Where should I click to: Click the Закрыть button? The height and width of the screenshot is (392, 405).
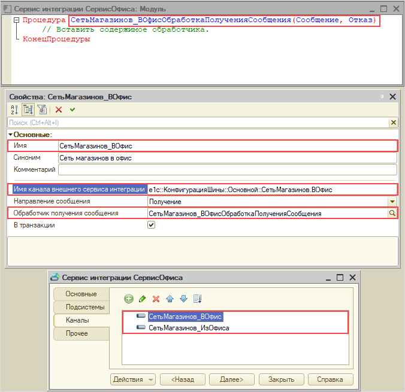[x=281, y=379]
